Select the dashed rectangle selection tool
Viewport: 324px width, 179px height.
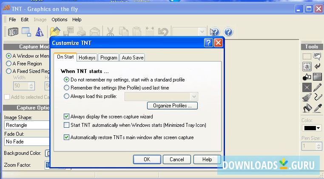(x=307, y=56)
